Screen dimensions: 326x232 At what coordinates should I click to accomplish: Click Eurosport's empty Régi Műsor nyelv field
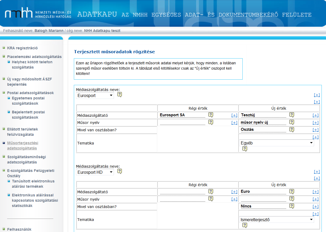[x=183, y=122]
